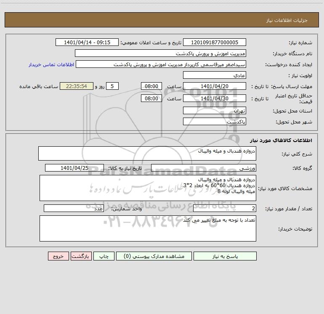Click the goods need date 1401/04/25

pos(74,168)
